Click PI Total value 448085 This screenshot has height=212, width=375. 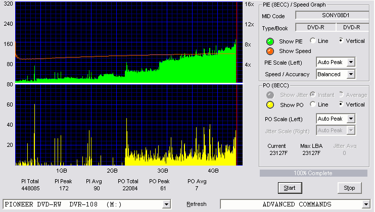pos(31,188)
